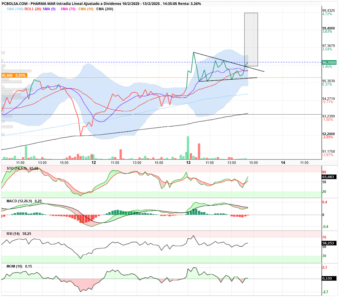Click the black 0,150 momentum value tag
This screenshot has width=339, height=297.
[329, 278]
